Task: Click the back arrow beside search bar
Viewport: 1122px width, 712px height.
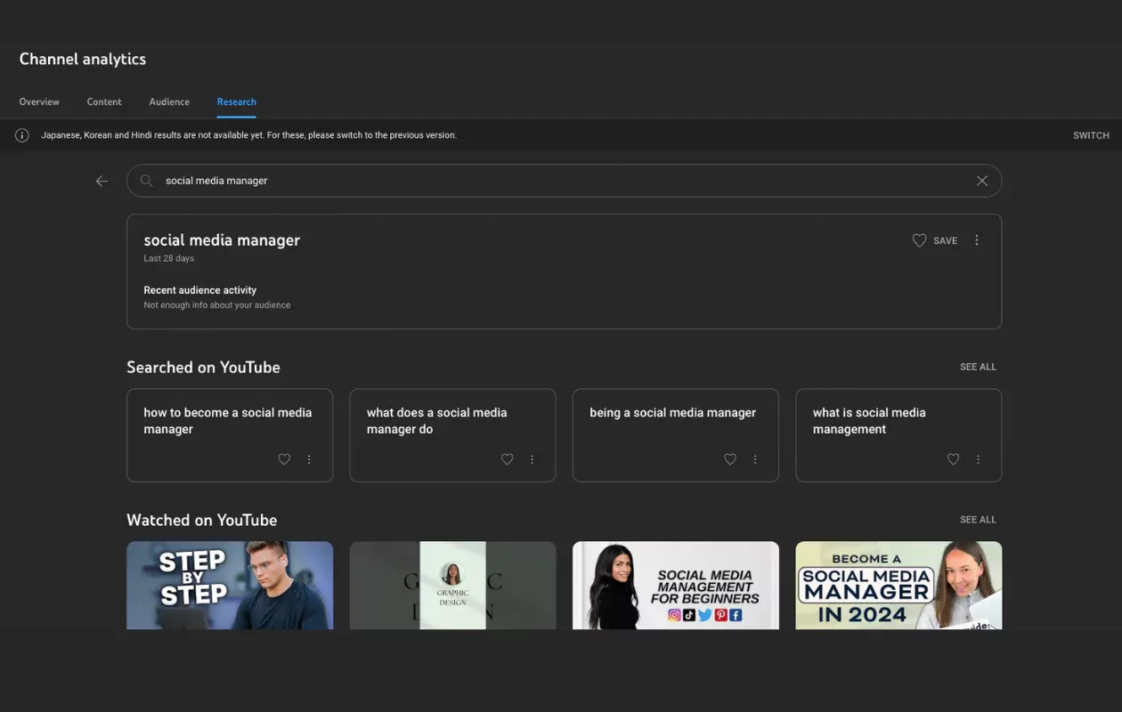Action: coord(102,181)
